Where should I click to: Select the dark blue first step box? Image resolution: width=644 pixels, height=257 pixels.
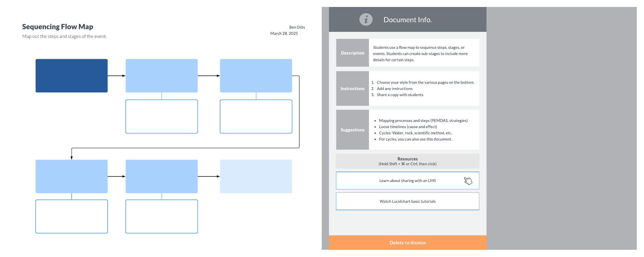(72, 76)
